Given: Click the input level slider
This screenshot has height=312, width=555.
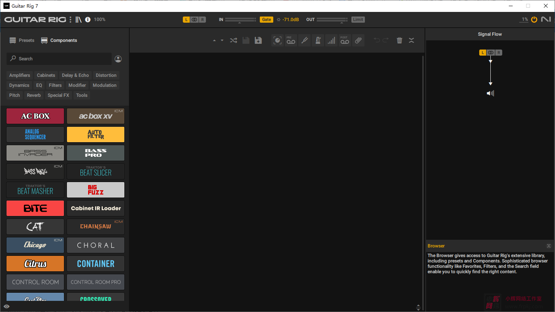Looking at the screenshot, I should [x=240, y=20].
